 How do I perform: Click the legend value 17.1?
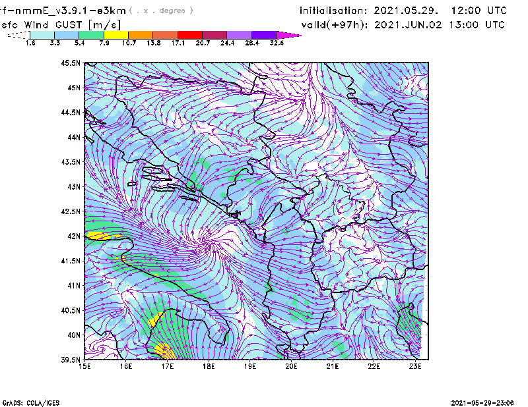coord(178,43)
